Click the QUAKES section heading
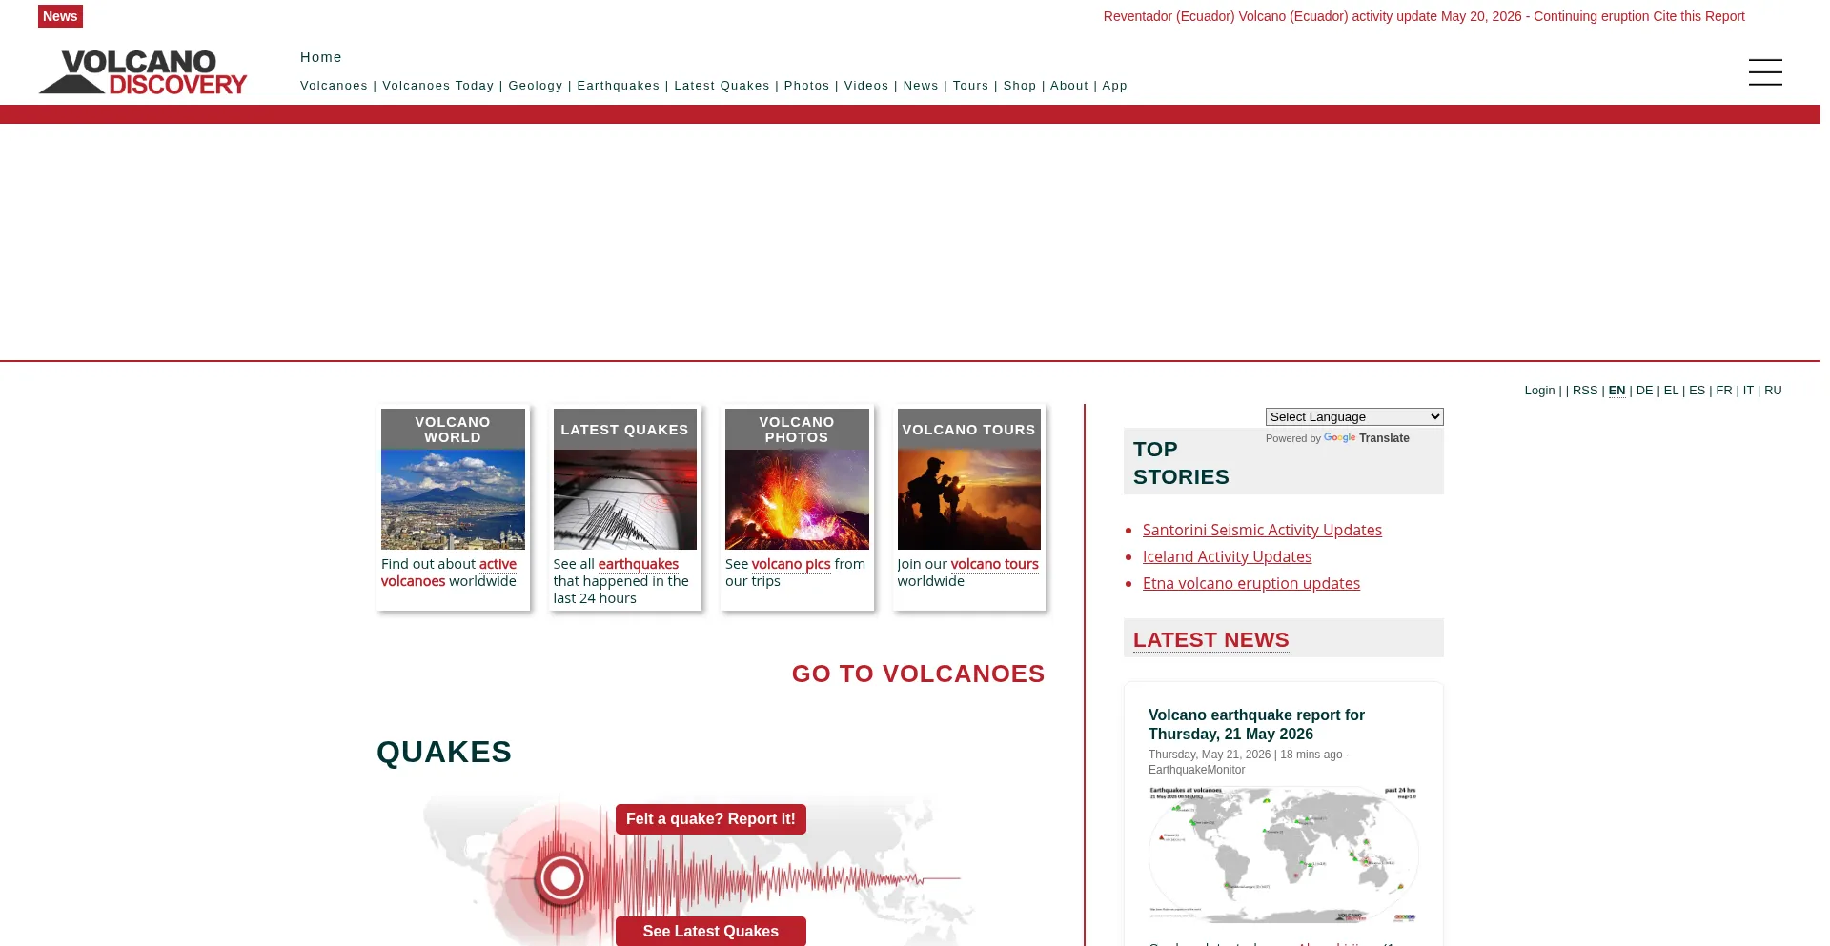 point(444,752)
